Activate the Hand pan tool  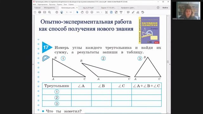click(82, 12)
